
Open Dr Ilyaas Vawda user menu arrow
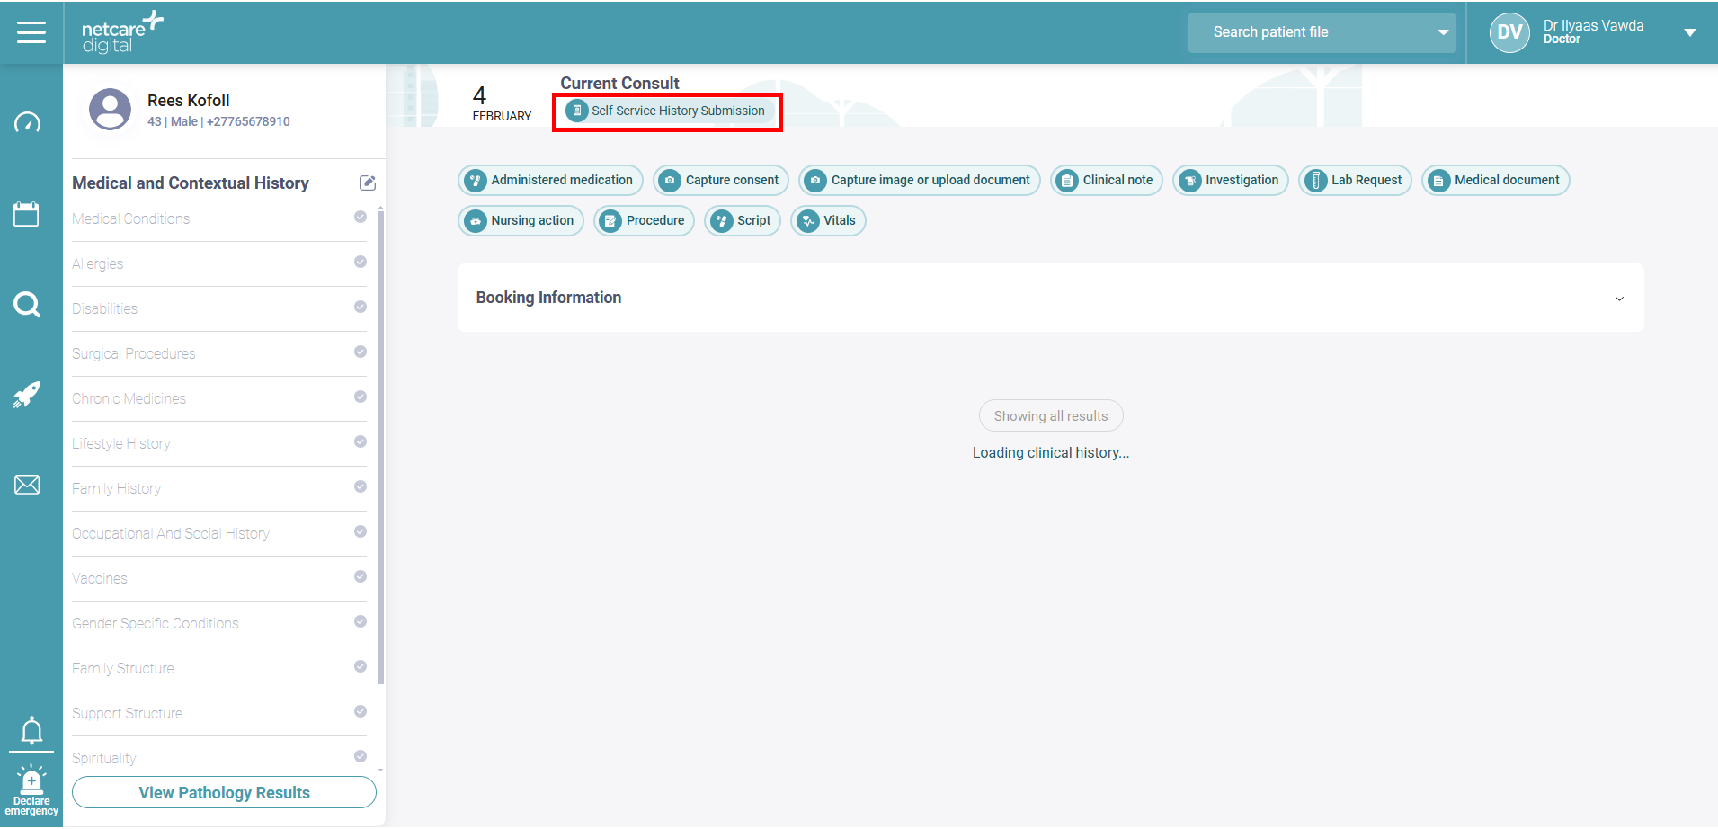pos(1689,32)
